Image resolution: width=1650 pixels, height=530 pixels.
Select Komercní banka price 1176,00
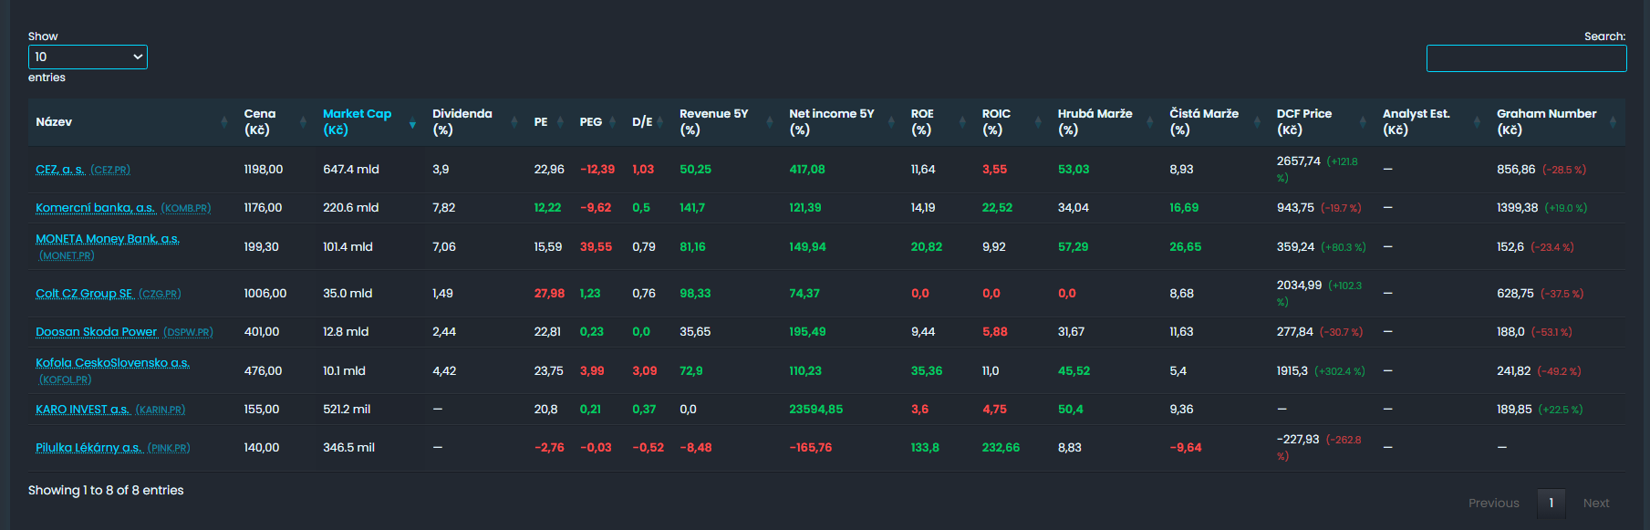coord(263,208)
